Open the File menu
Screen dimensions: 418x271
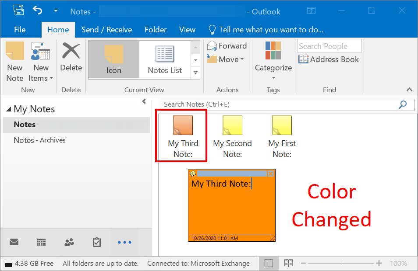pyautogui.click(x=20, y=30)
